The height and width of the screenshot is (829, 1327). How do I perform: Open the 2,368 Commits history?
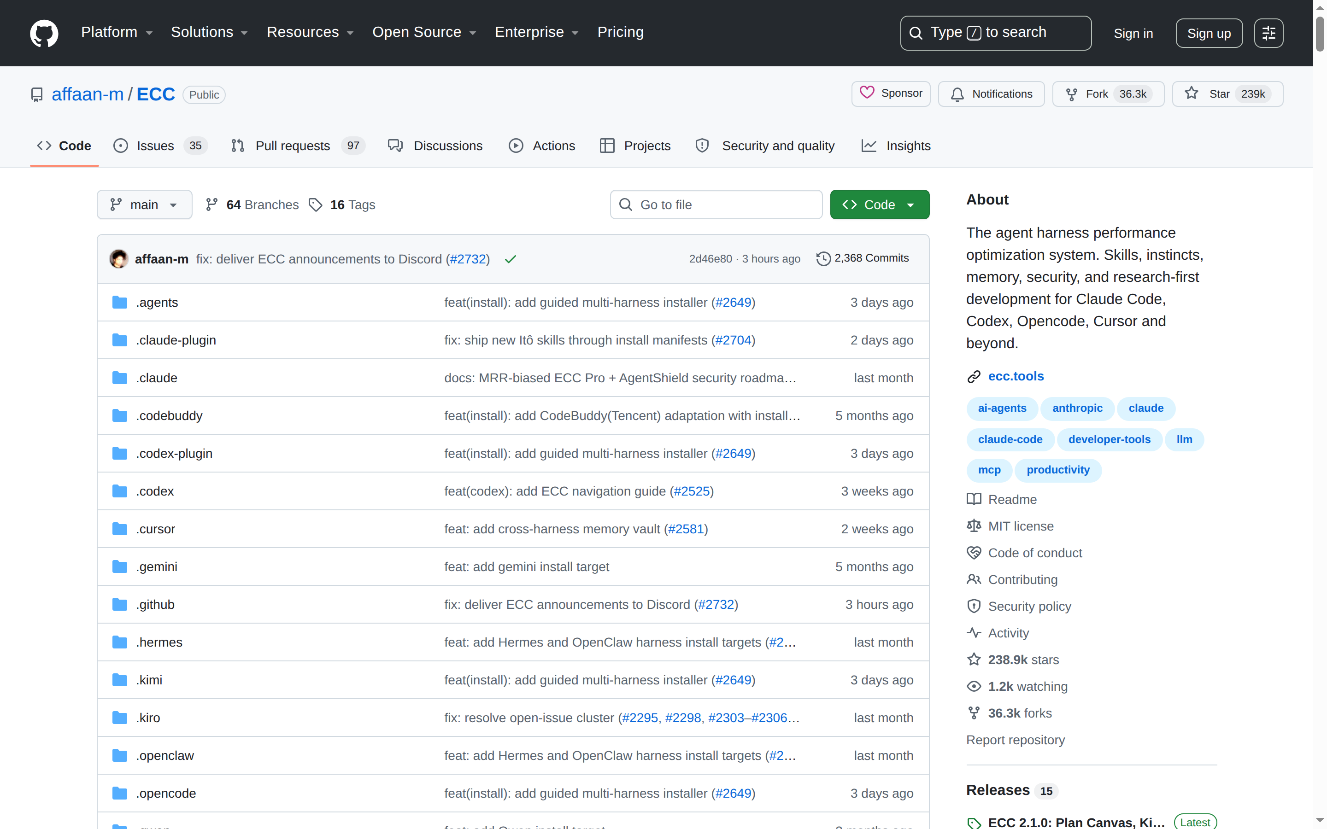coord(863,258)
